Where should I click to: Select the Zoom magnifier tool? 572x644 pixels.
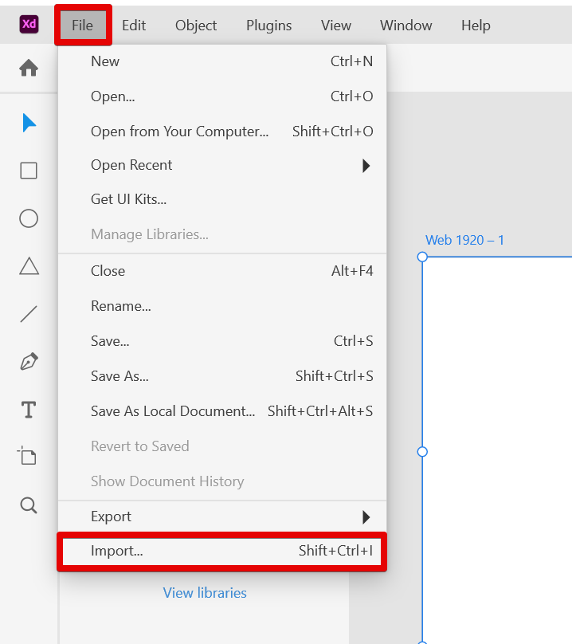29,505
